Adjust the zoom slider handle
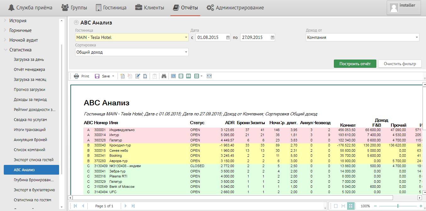 tap(398, 206)
